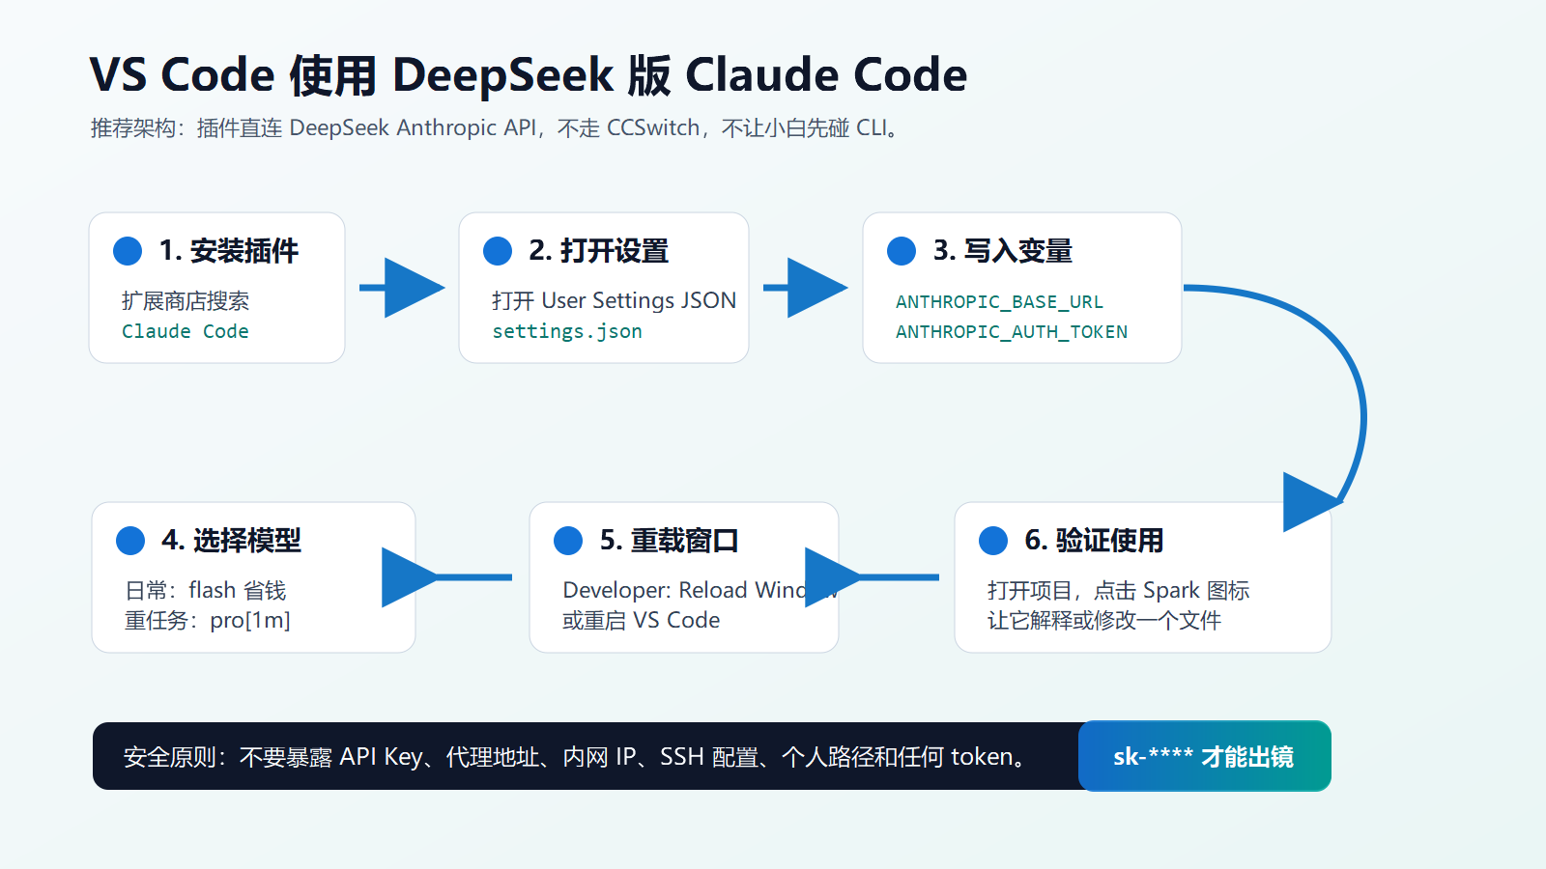
Task: Click the subtitle starting with "推荐架构"
Action: [x=495, y=128]
